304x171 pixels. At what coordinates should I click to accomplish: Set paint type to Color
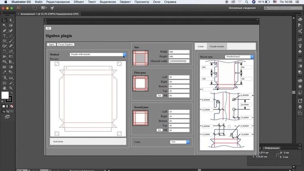click(x=4, y=106)
